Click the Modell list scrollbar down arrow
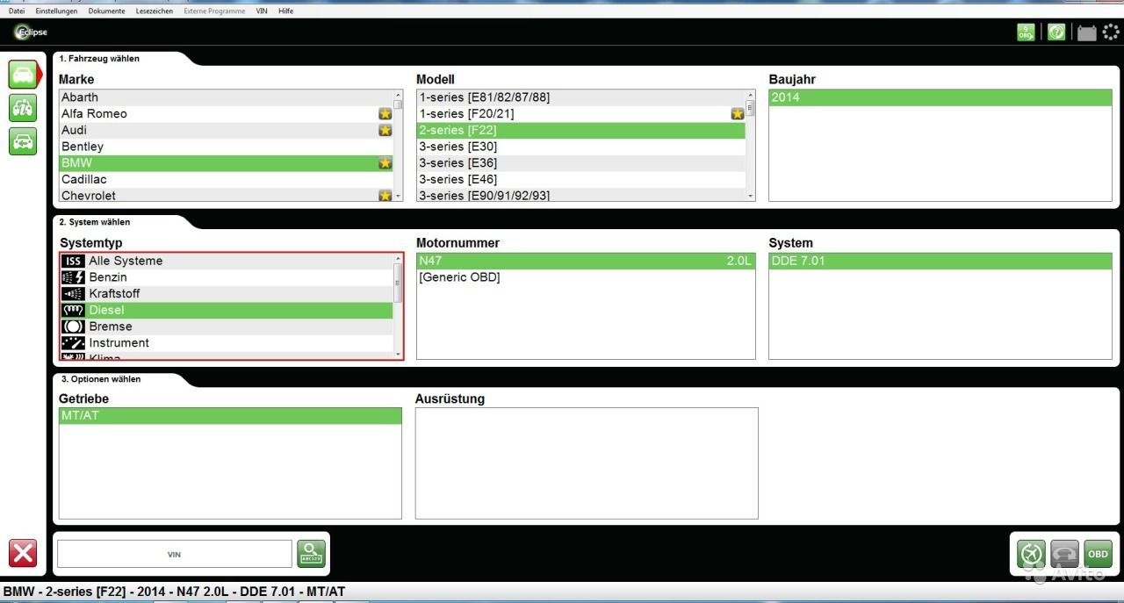Image resolution: width=1124 pixels, height=603 pixels. tap(751, 197)
